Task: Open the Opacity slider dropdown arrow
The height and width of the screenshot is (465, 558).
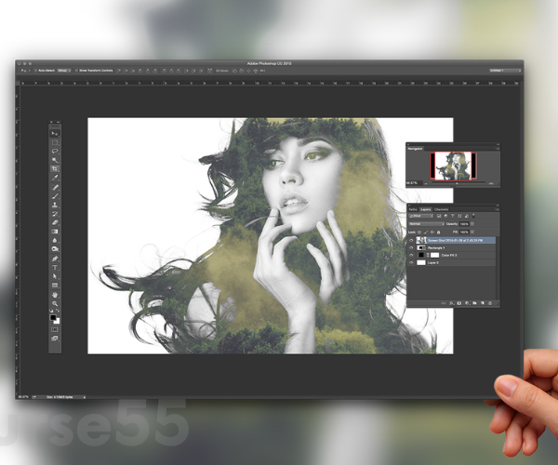Action: coord(472,224)
